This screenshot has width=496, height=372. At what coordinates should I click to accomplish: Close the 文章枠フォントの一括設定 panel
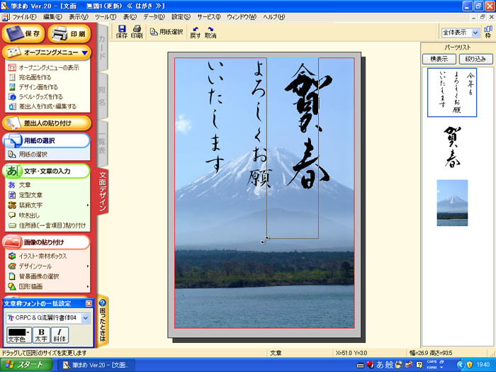pyautogui.click(x=89, y=303)
